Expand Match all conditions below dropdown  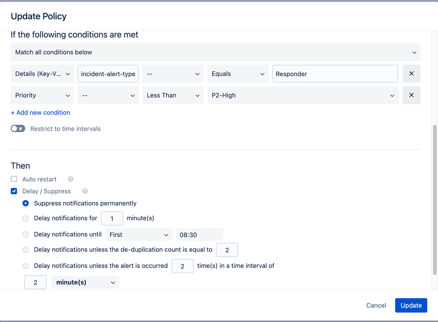tap(215, 52)
